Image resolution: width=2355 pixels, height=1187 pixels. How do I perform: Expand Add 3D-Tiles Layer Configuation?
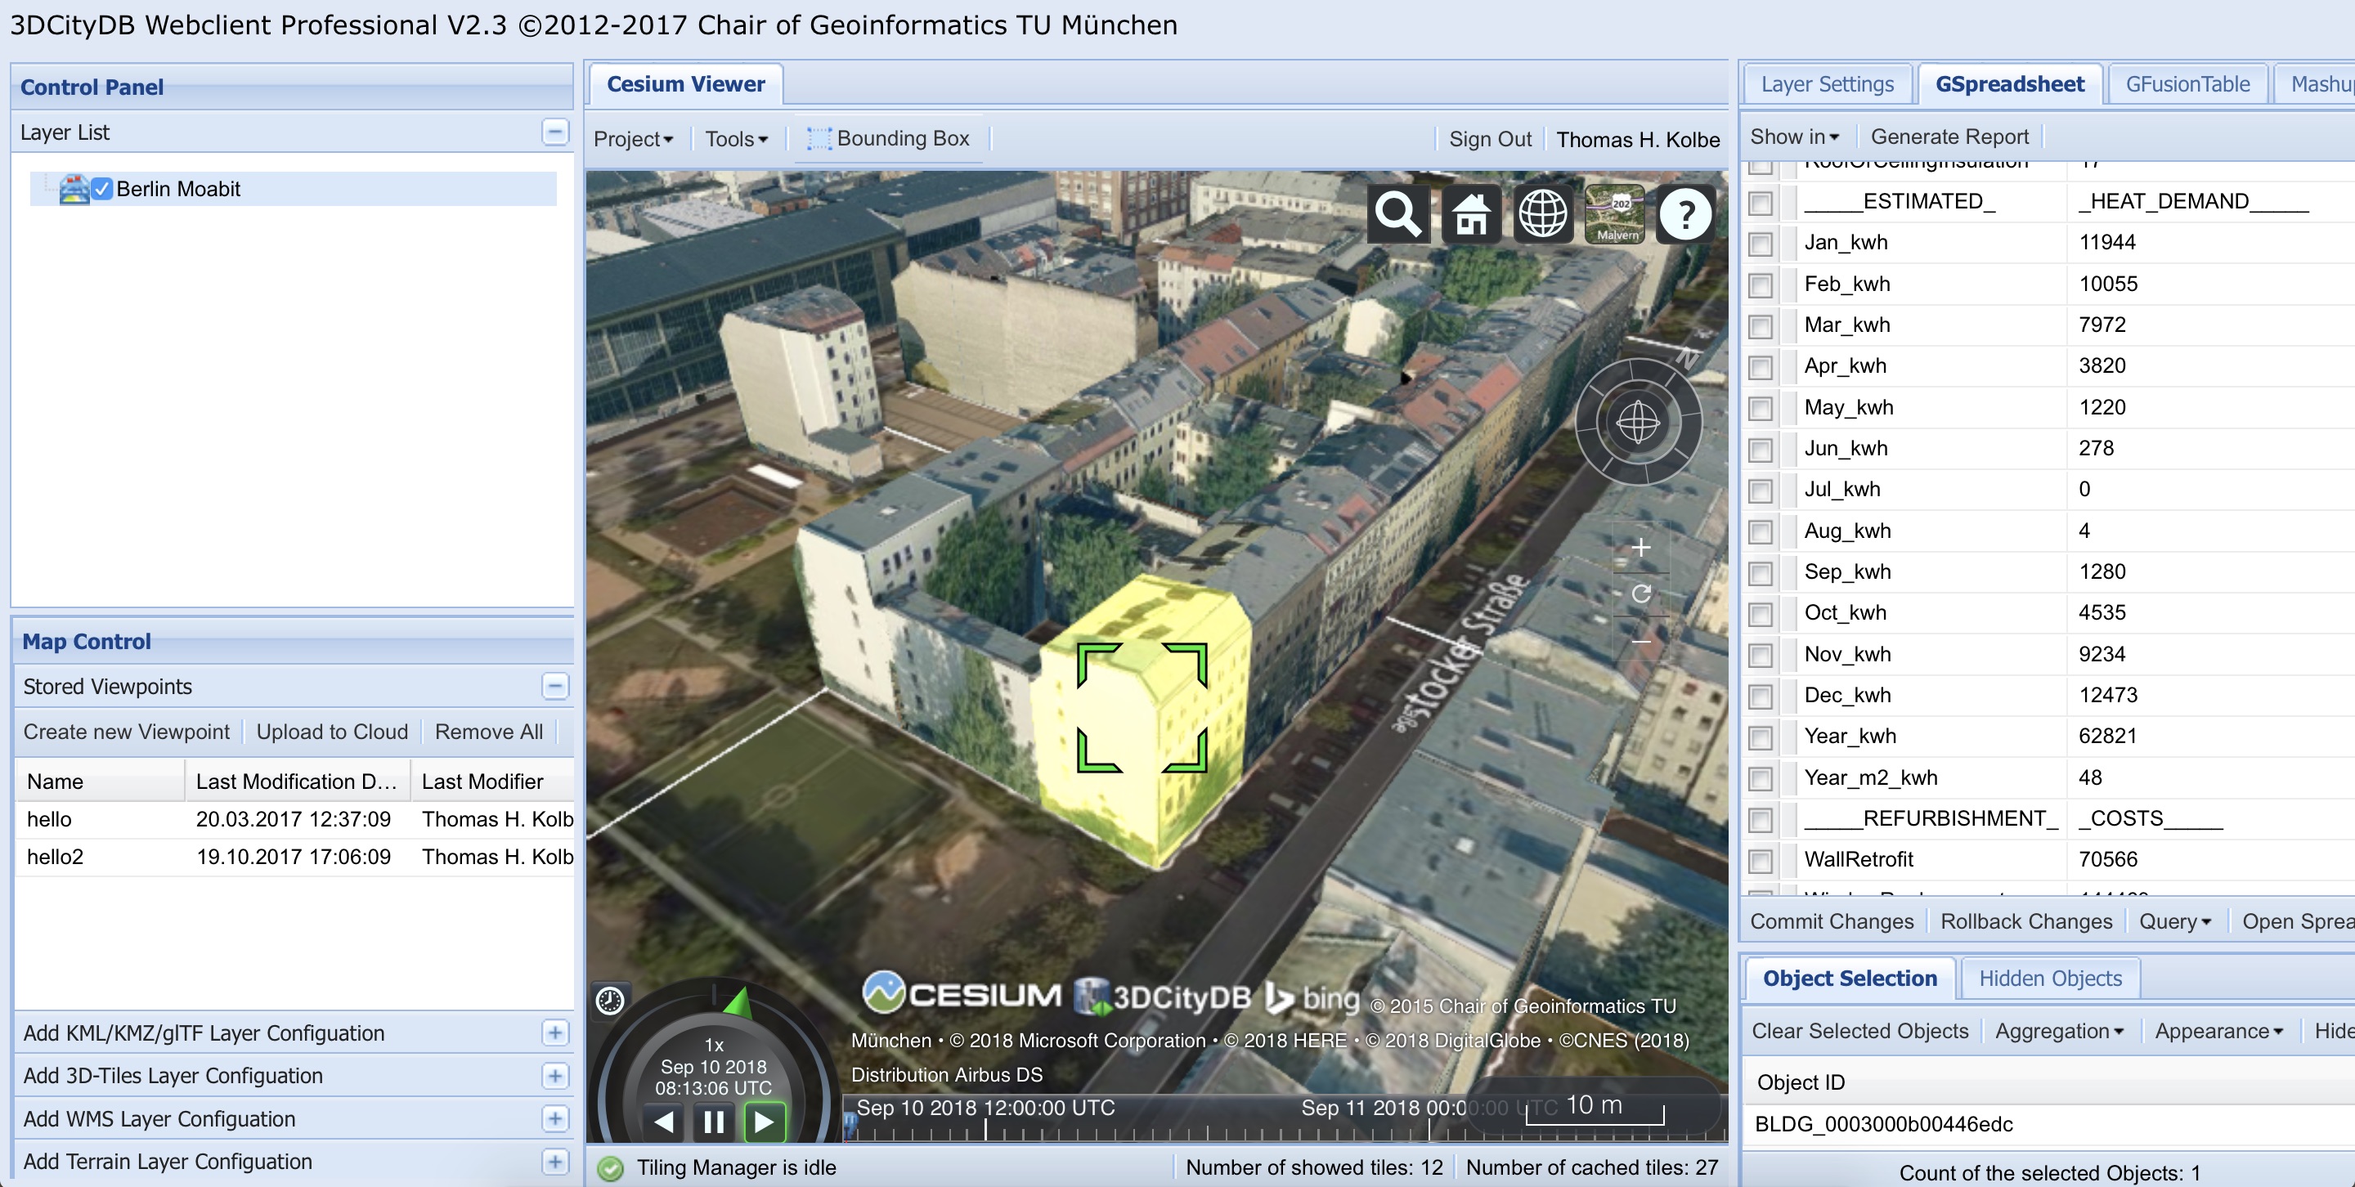pos(555,1076)
